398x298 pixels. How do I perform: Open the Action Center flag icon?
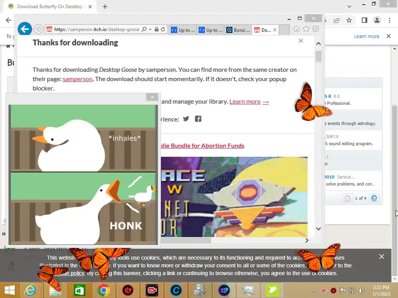pyautogui.click(x=343, y=291)
